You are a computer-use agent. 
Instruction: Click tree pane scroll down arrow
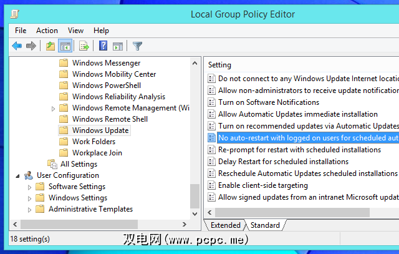pyautogui.click(x=195, y=214)
